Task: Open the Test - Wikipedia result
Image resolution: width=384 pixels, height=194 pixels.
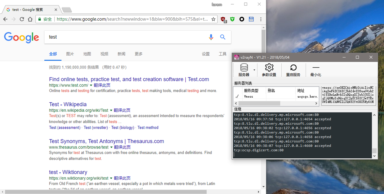Action: coord(68,104)
